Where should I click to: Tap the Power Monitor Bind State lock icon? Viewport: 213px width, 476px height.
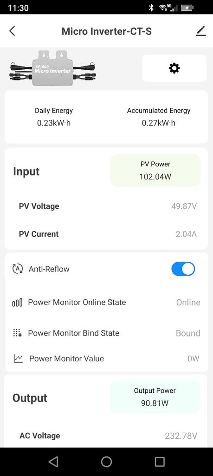pos(17,333)
